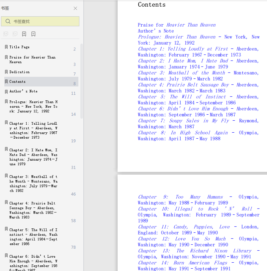Click bookmark icon beside Chapter 6 entry
Viewport: 267px width, 271px height.
point(6,255)
